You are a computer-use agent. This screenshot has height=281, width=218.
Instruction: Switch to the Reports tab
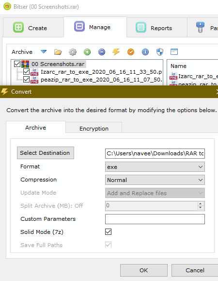(157, 27)
